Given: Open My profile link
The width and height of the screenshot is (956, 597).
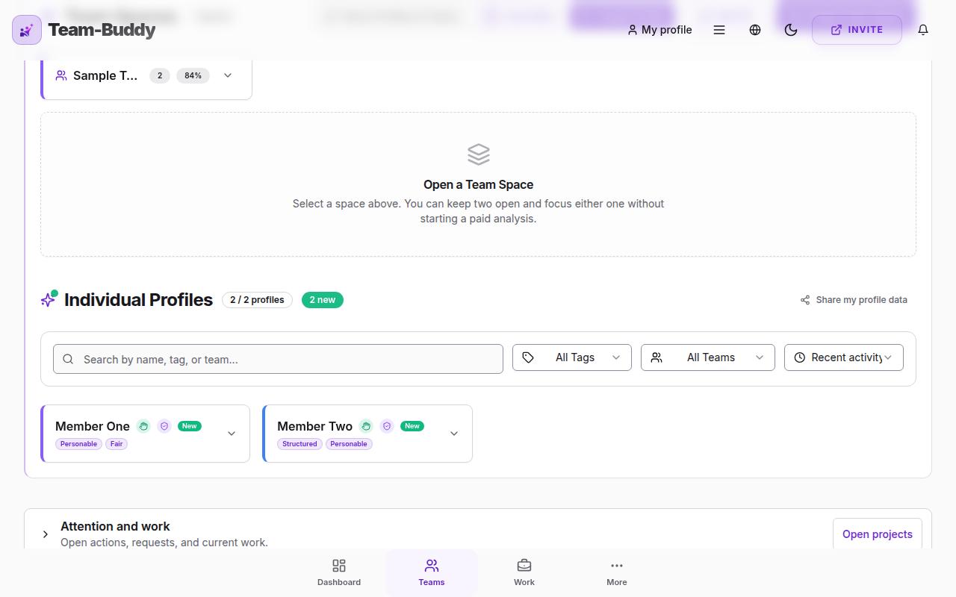Looking at the screenshot, I should [659, 30].
